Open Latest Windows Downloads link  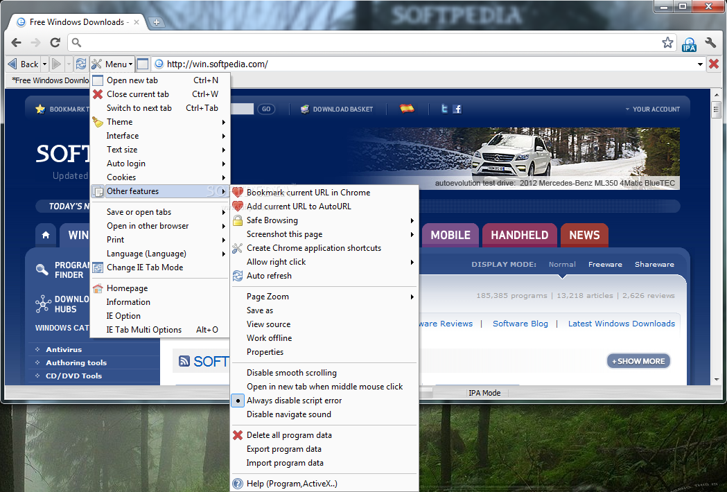coord(621,324)
